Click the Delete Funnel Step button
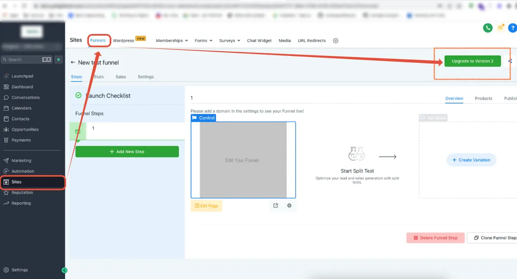The image size is (517, 279). tap(436, 238)
